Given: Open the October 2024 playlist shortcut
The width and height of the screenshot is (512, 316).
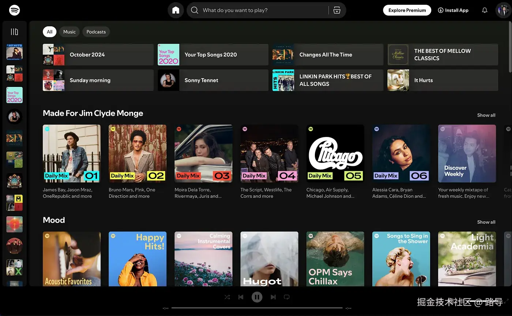Looking at the screenshot, I should tap(98, 55).
